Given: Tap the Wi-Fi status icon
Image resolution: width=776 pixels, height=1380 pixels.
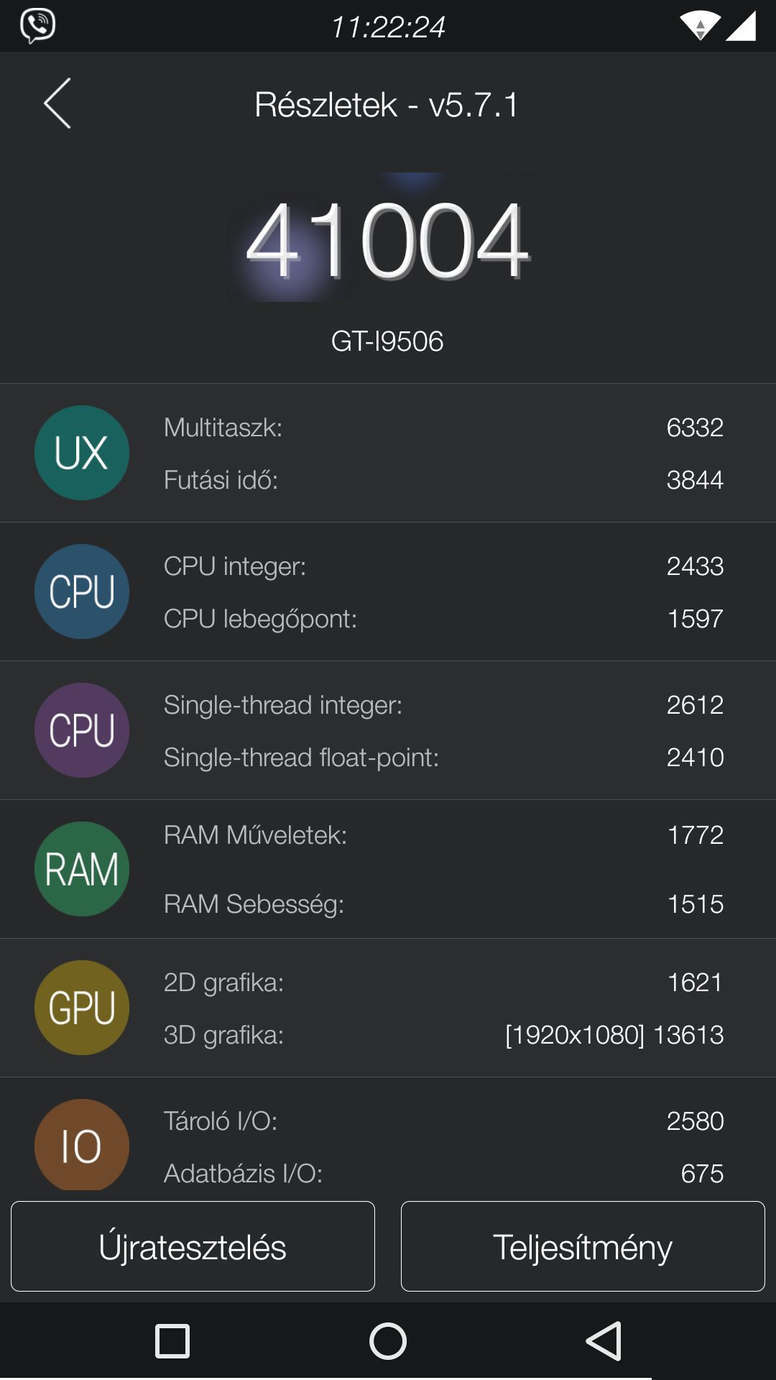Looking at the screenshot, I should [x=700, y=27].
